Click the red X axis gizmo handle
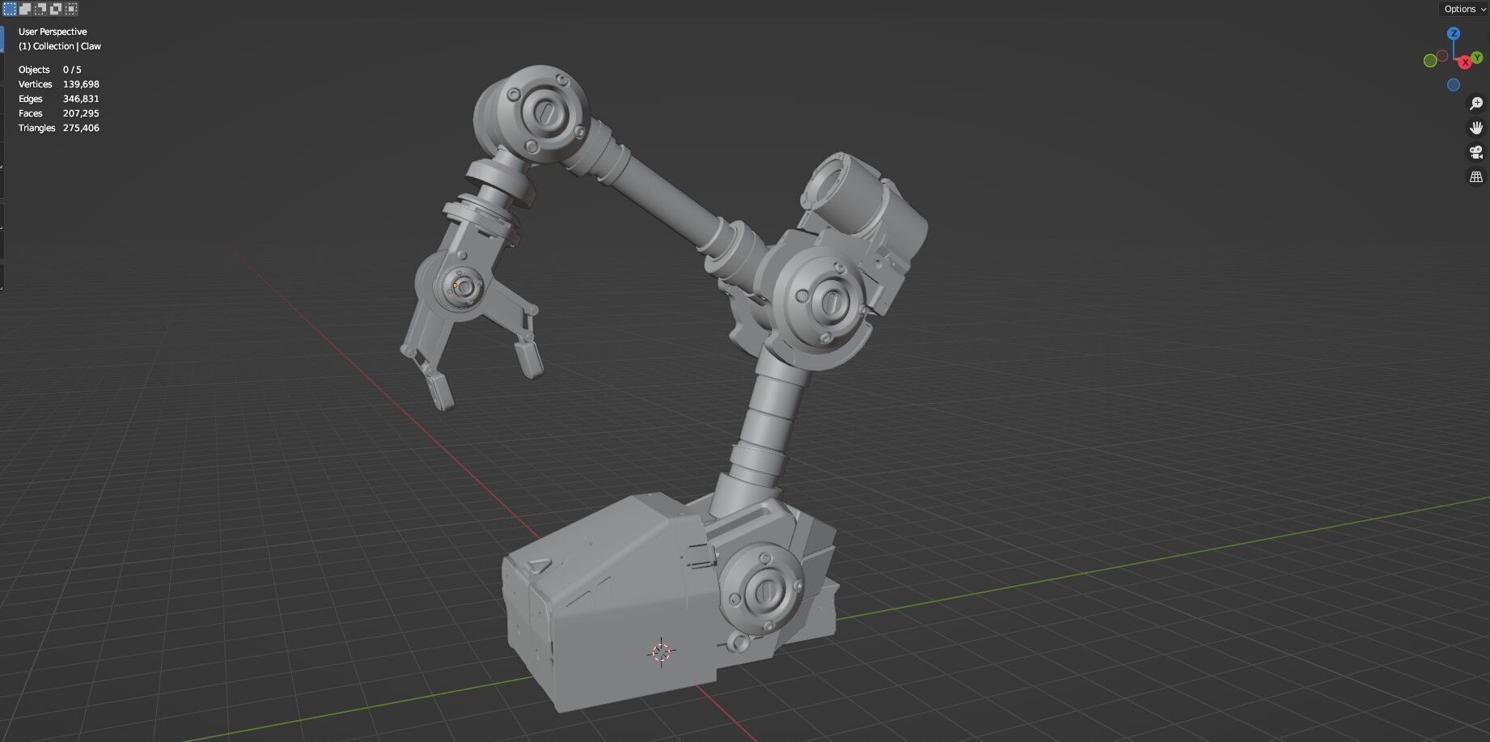1490x742 pixels. click(1464, 62)
